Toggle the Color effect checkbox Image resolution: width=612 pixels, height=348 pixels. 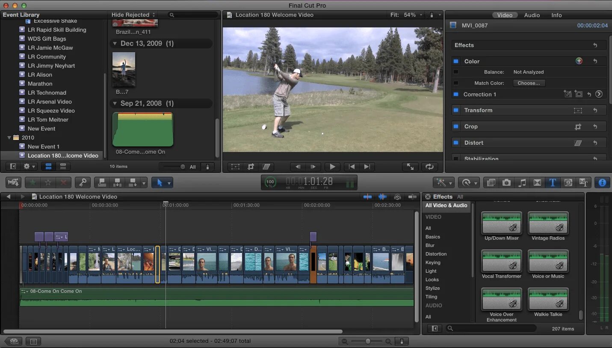pos(456,61)
